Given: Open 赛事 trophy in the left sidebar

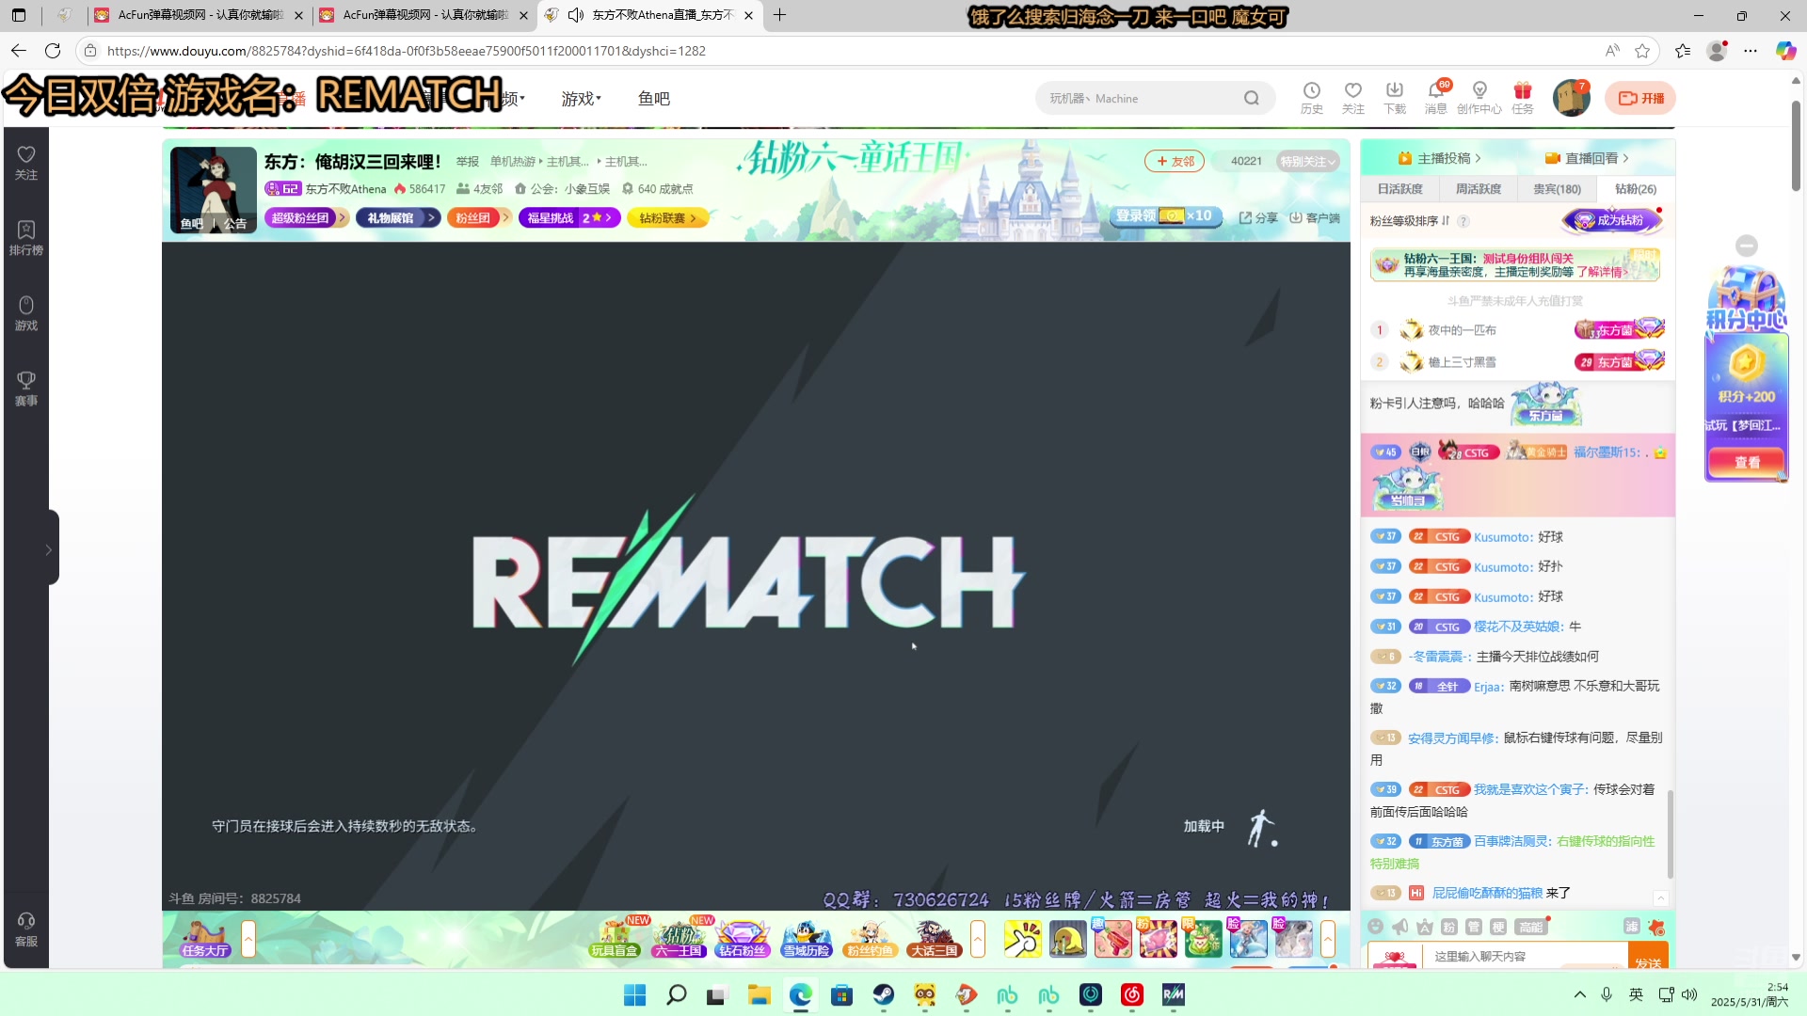Looking at the screenshot, I should pyautogui.click(x=26, y=389).
